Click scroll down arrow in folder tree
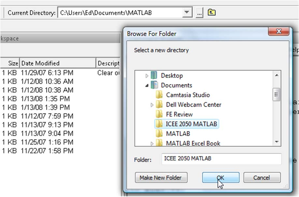Viewport: 299px width, 197px height. (x=277, y=142)
